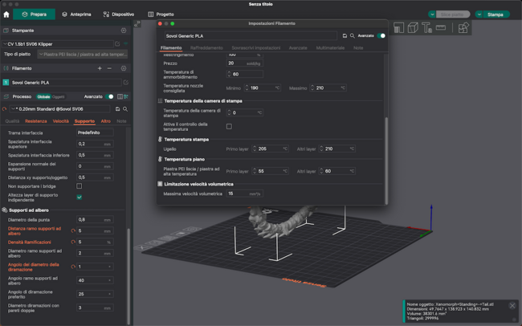Reset Densità Ramificazioni to default value
Screen dimensions: 522x326
coord(73,242)
